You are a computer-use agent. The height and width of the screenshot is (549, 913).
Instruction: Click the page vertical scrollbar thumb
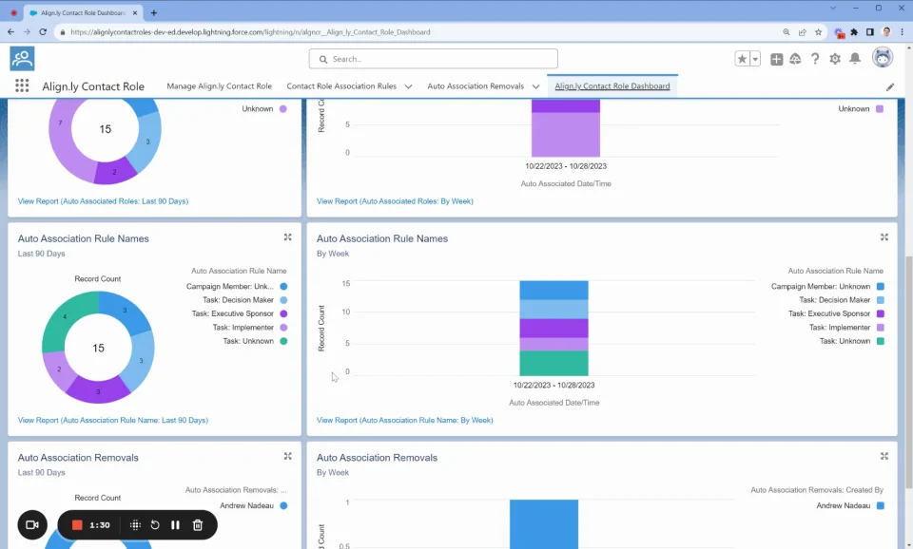[x=908, y=372]
